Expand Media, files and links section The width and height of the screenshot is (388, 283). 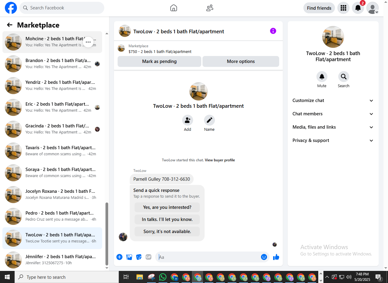click(x=333, y=127)
